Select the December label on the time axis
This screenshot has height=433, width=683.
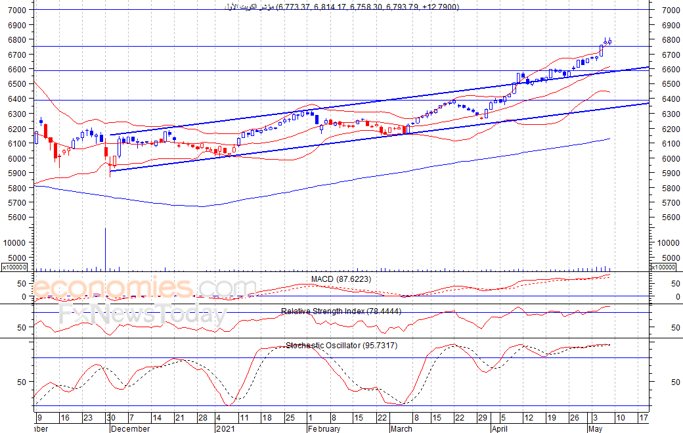[130, 428]
